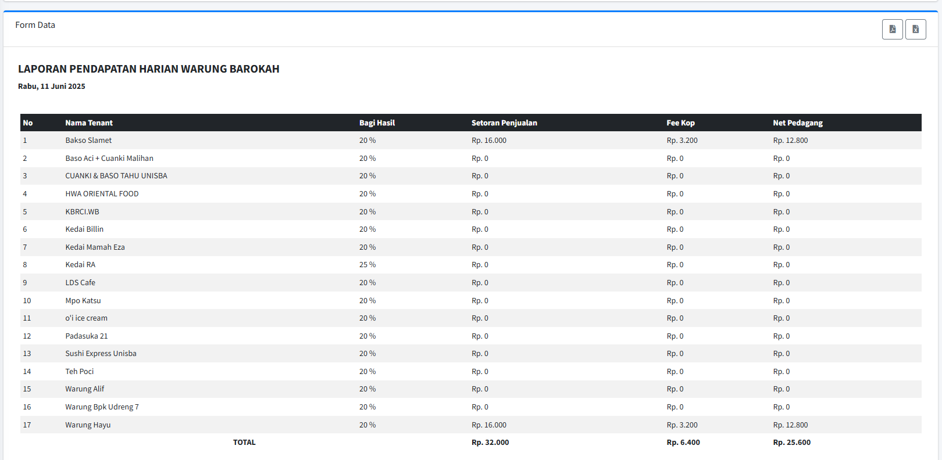The image size is (942, 460).
Task: Select the Setoran Penjualan column header
Action: coord(504,123)
